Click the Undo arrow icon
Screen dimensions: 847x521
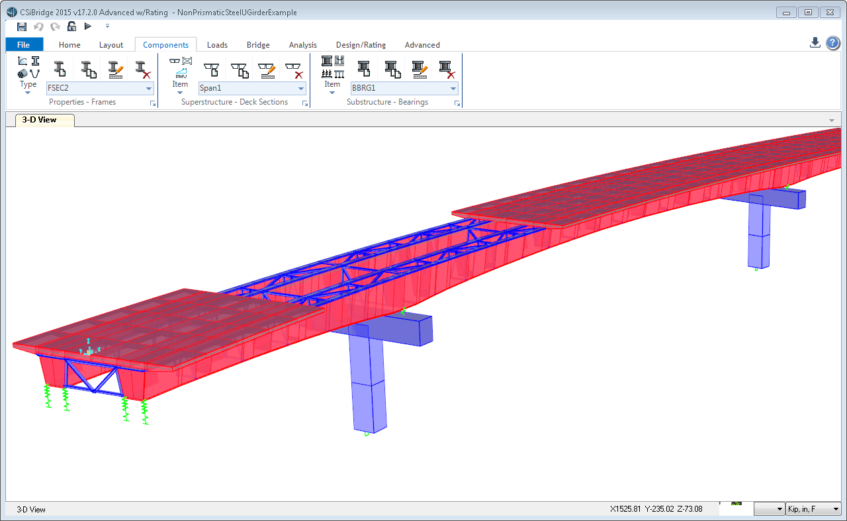pyautogui.click(x=38, y=26)
